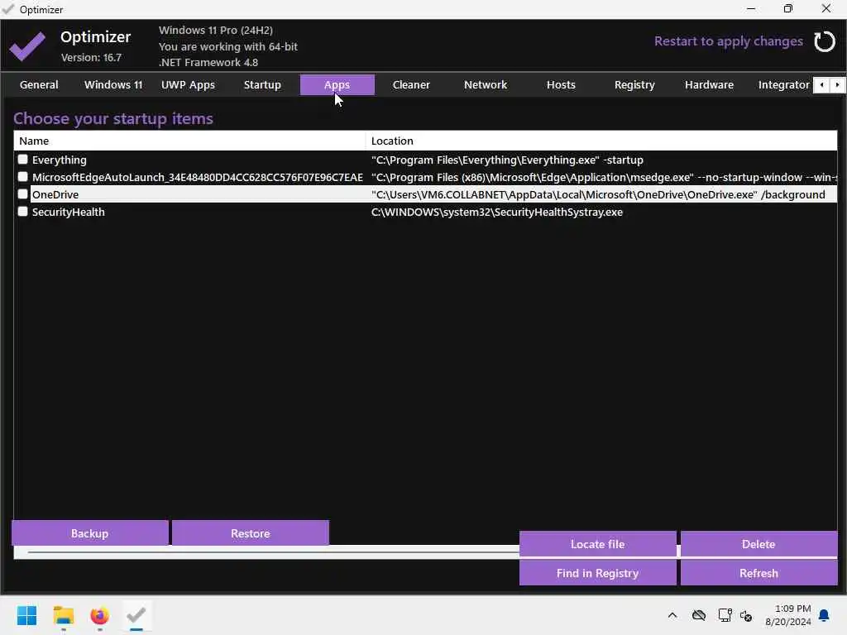Viewport: 847px width, 635px height.
Task: Click Optimizer taskbar icon
Action: click(x=136, y=615)
